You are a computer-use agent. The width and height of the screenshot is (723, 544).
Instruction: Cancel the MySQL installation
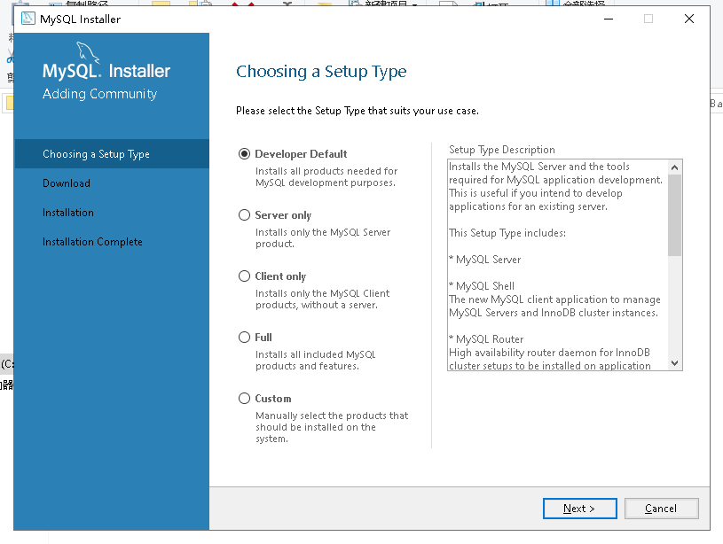[661, 509]
